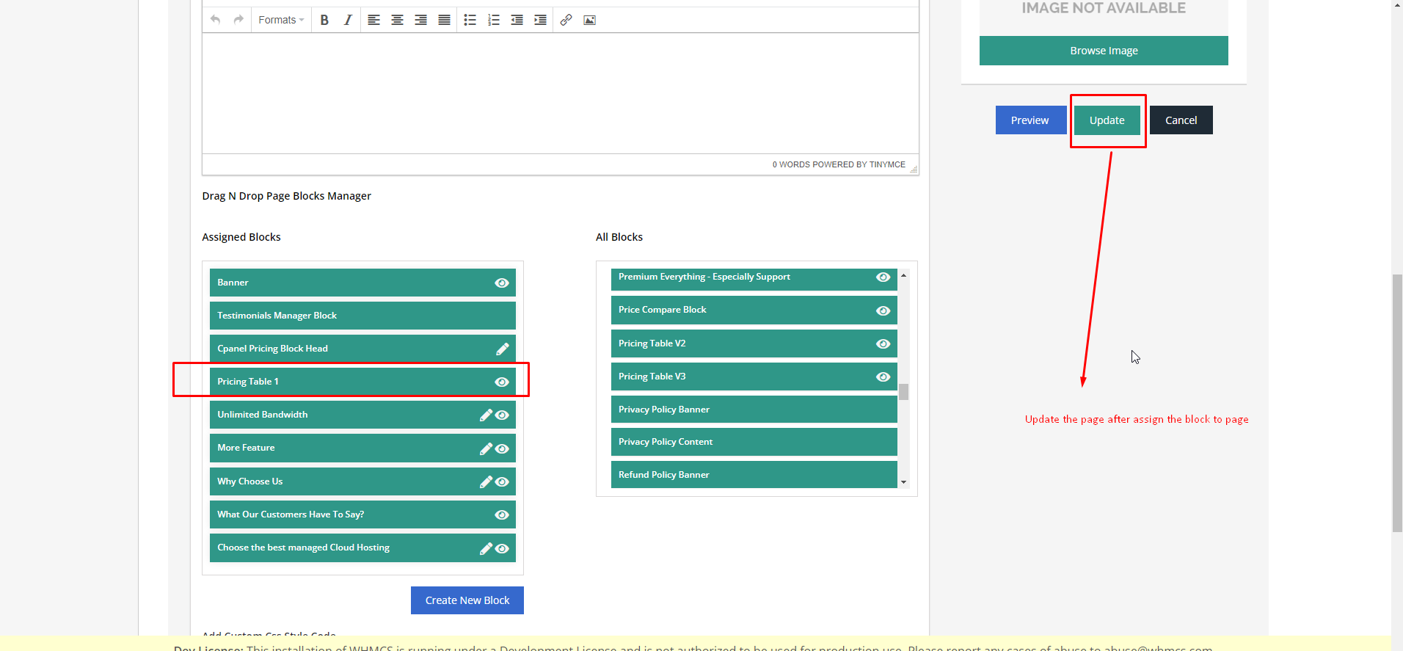1403x651 pixels.
Task: Click Create New Block button
Action: pos(467,600)
